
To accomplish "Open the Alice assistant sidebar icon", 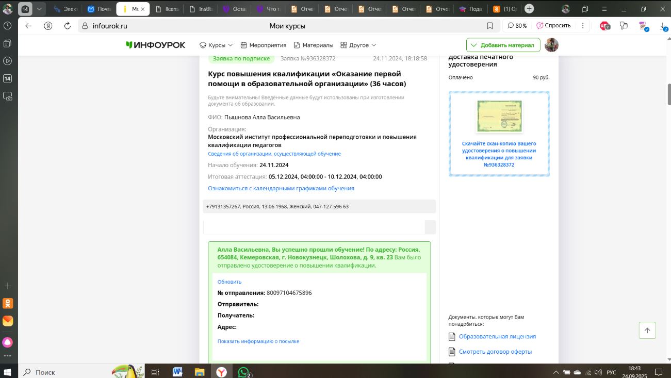I will 8,342.
